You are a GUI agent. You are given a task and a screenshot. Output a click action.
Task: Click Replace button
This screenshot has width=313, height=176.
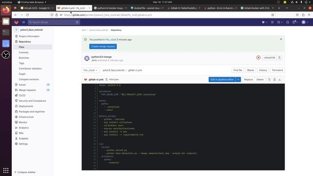pos(248,80)
